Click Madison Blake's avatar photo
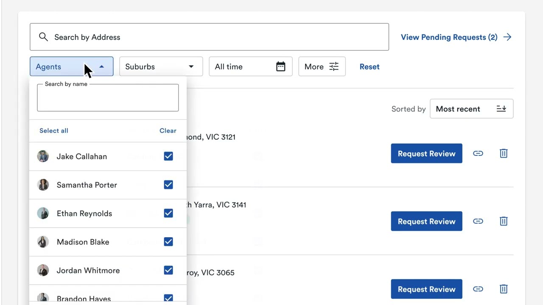This screenshot has width=543, height=305. [x=43, y=242]
